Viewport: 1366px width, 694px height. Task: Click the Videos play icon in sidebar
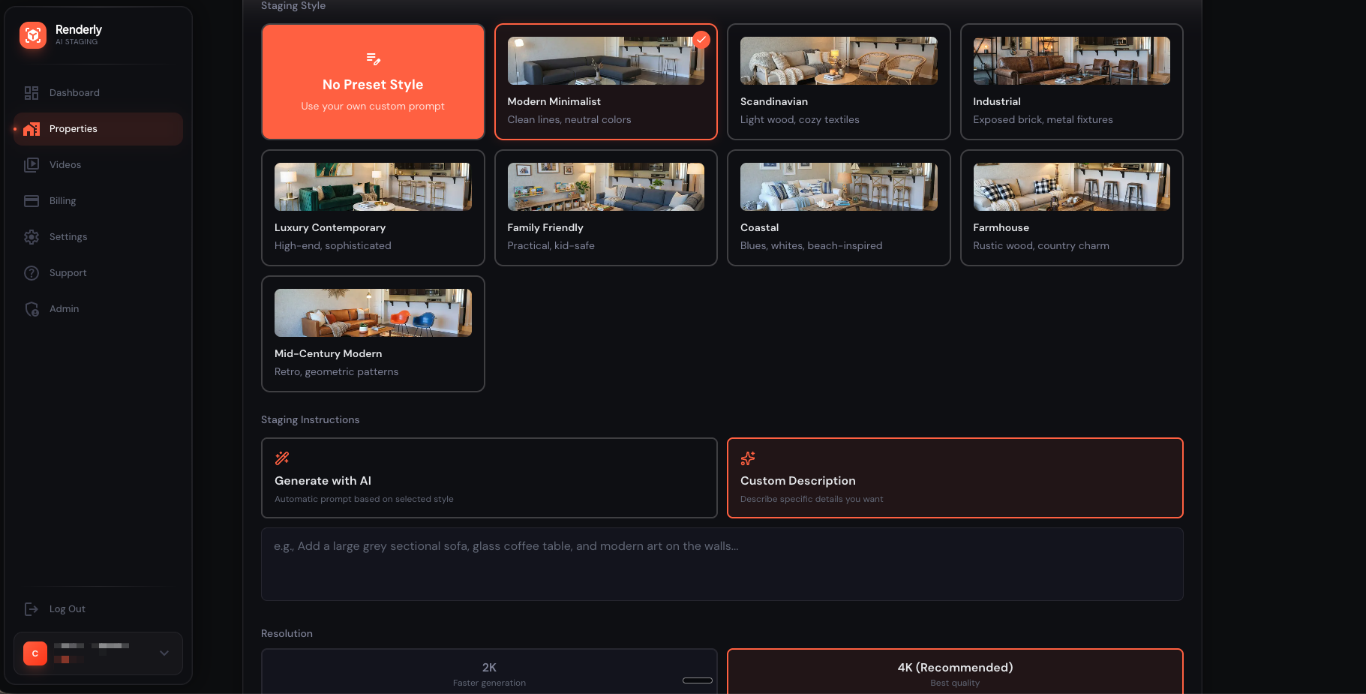click(32, 165)
